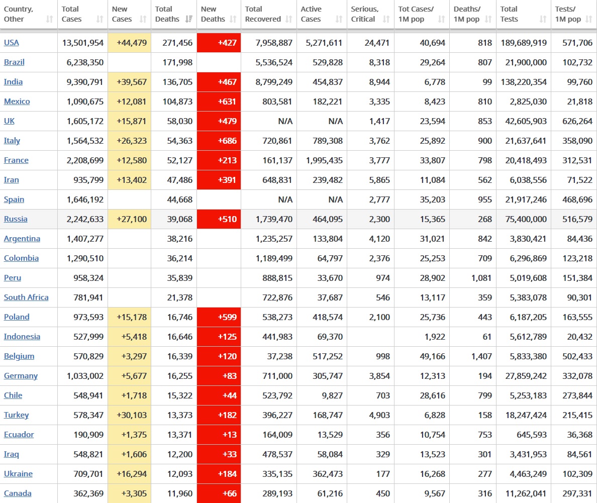
Task: Open the Brazil country link
Action: coord(14,62)
